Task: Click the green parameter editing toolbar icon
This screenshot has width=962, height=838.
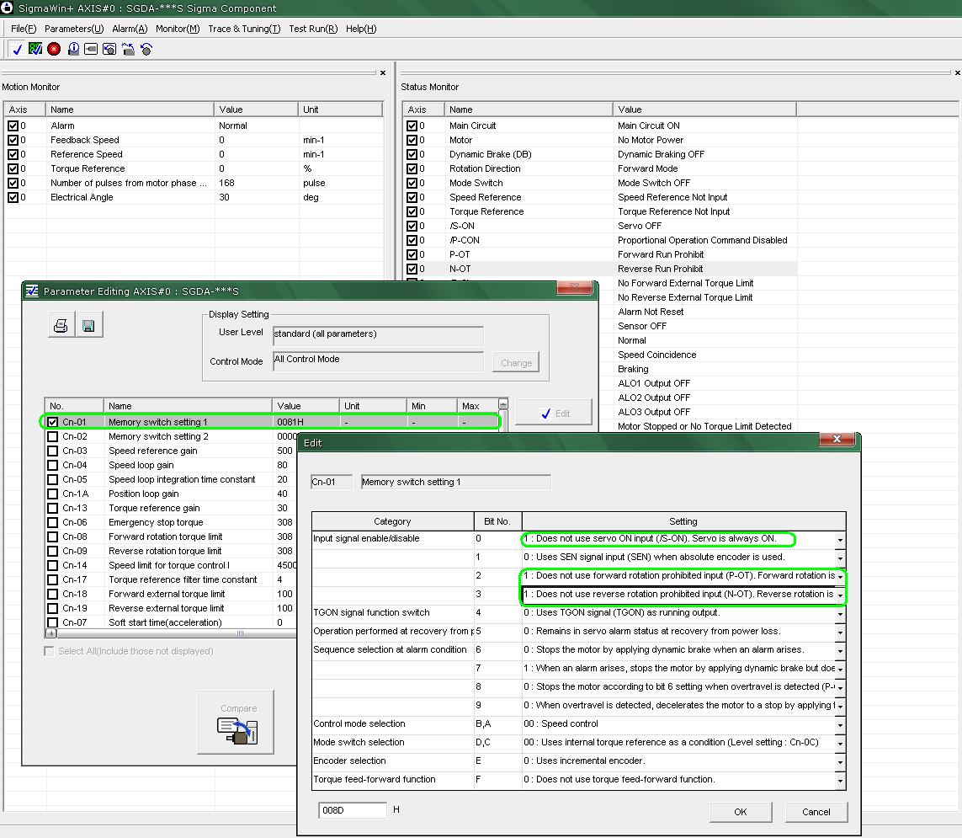Action: click(x=35, y=50)
